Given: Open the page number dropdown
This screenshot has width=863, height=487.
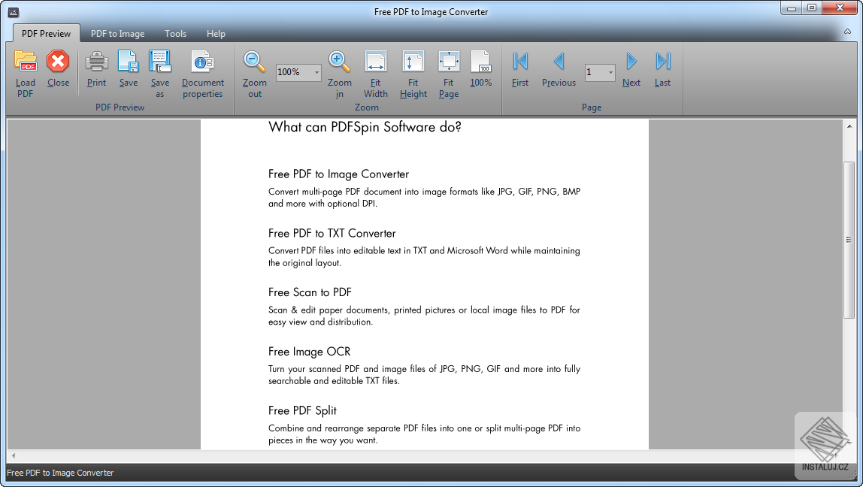Looking at the screenshot, I should tap(609, 72).
